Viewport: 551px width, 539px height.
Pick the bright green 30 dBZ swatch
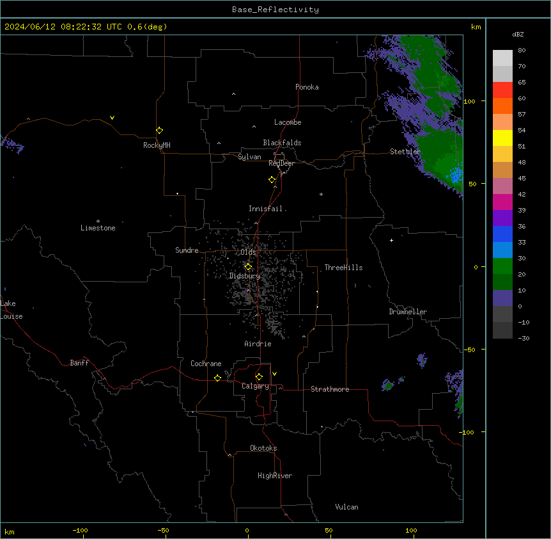502,266
